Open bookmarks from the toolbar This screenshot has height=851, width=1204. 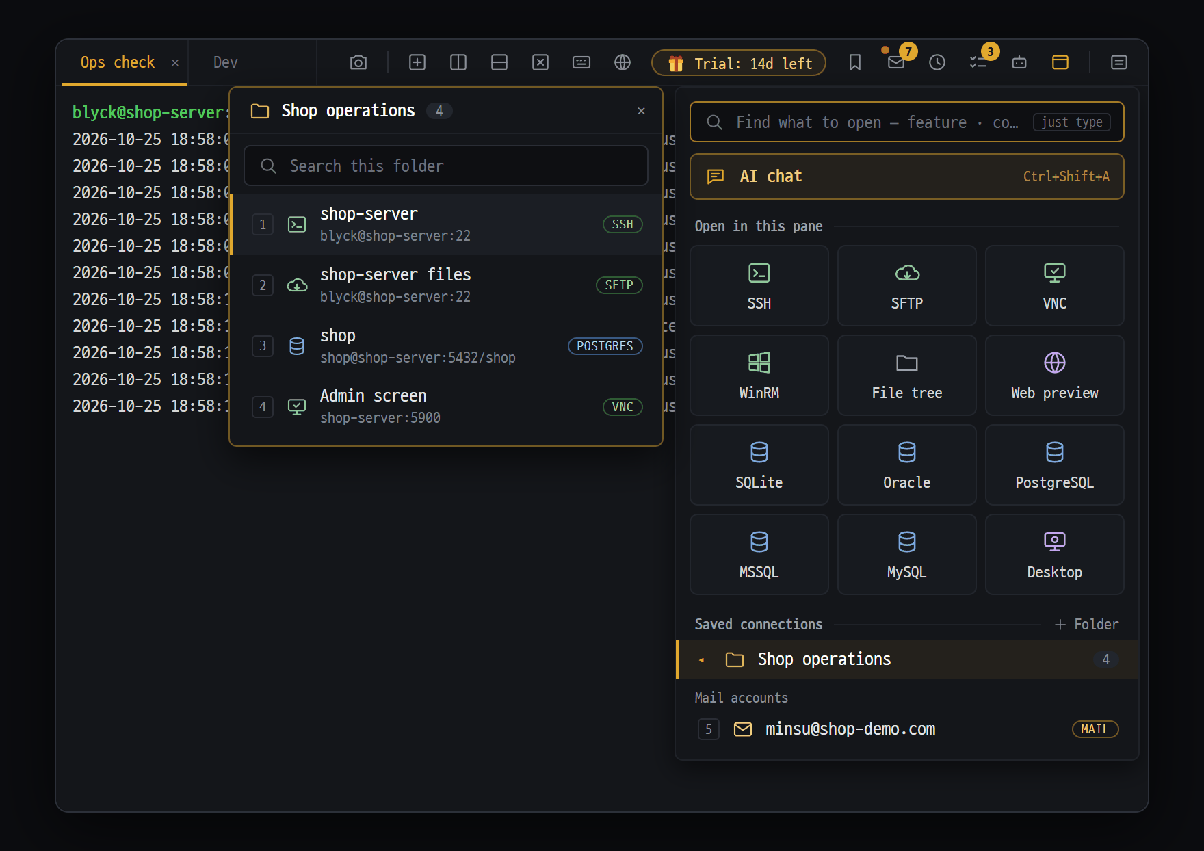coord(855,62)
